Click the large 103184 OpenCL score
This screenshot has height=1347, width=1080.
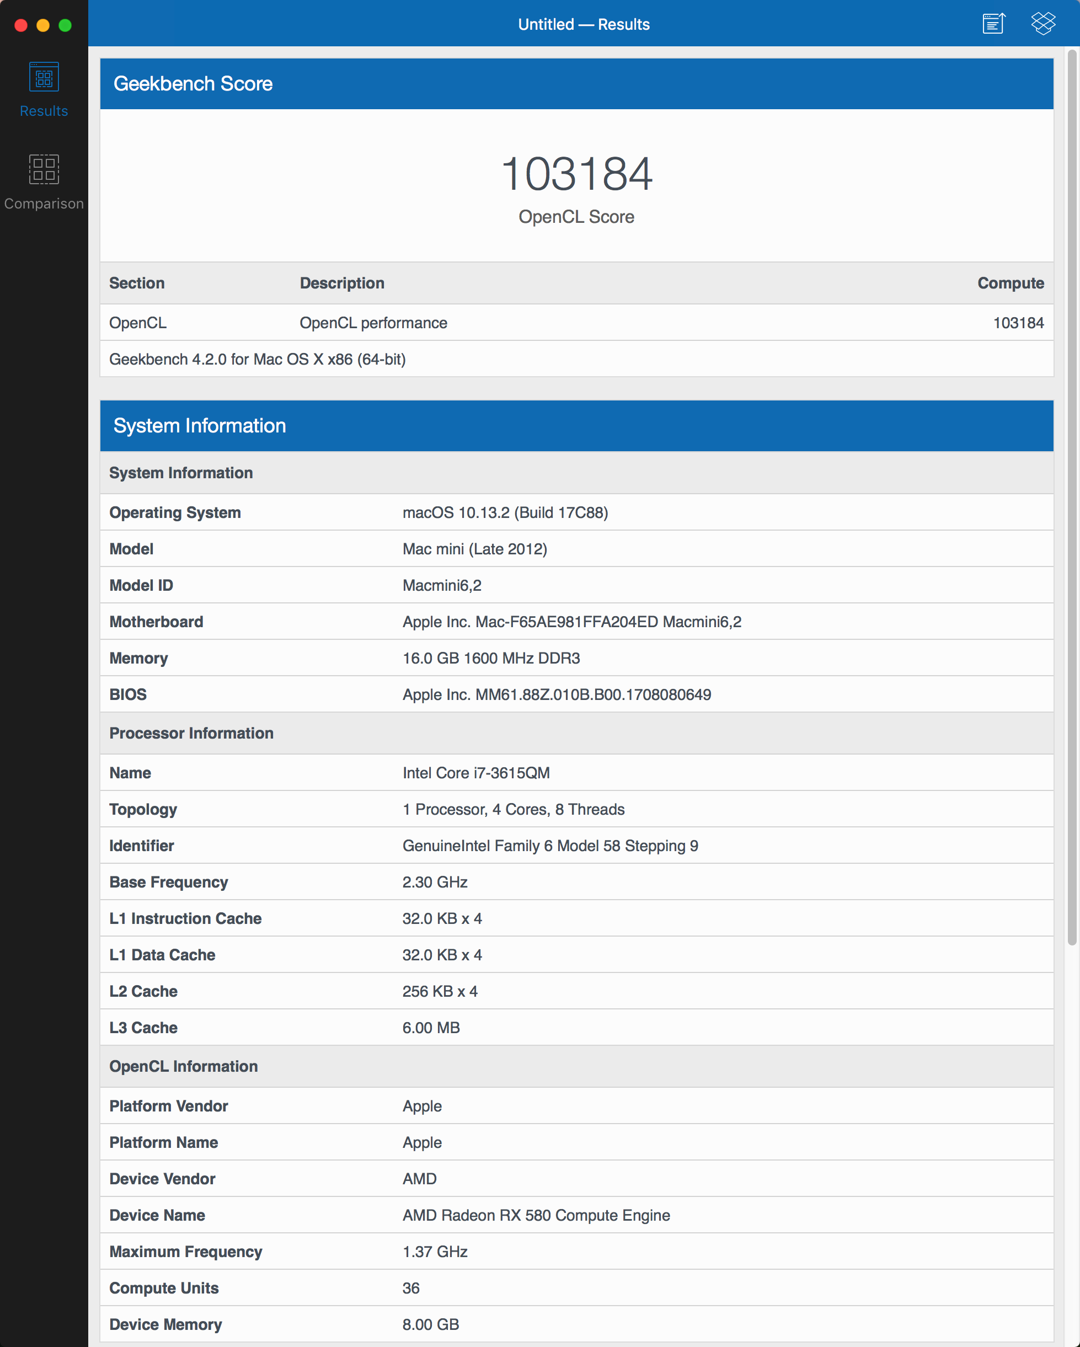pyautogui.click(x=576, y=174)
